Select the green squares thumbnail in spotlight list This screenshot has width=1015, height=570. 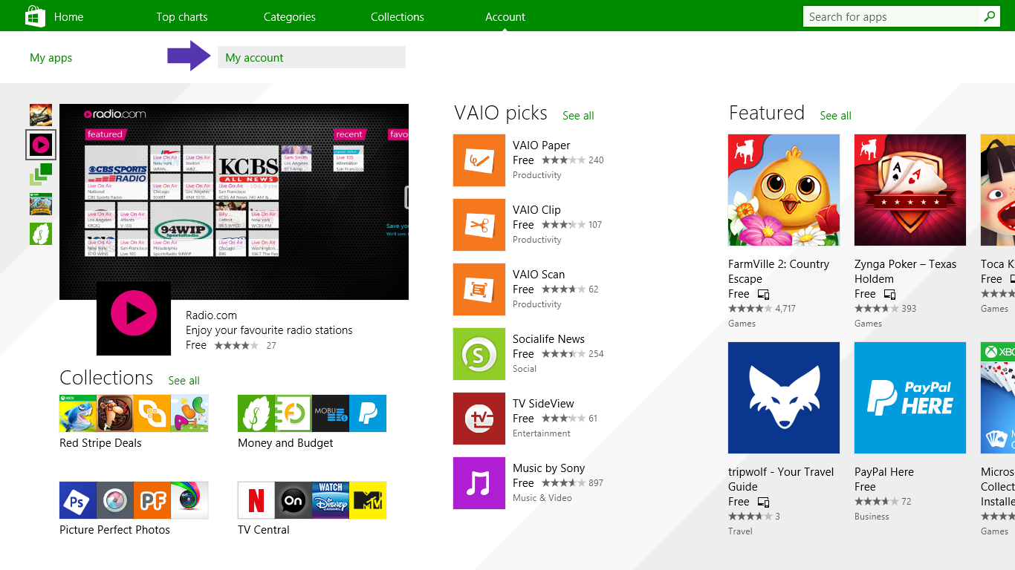click(x=41, y=174)
